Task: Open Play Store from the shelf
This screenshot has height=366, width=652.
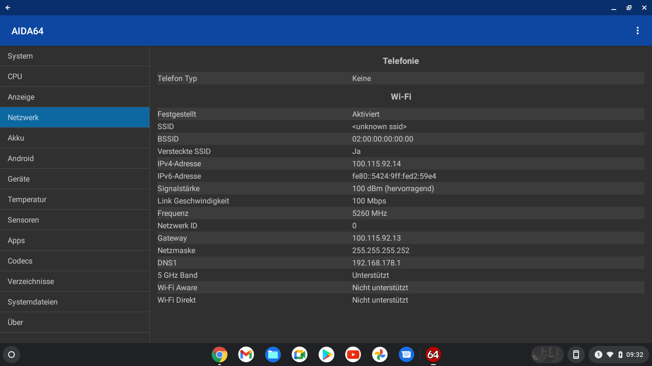Action: (x=326, y=355)
